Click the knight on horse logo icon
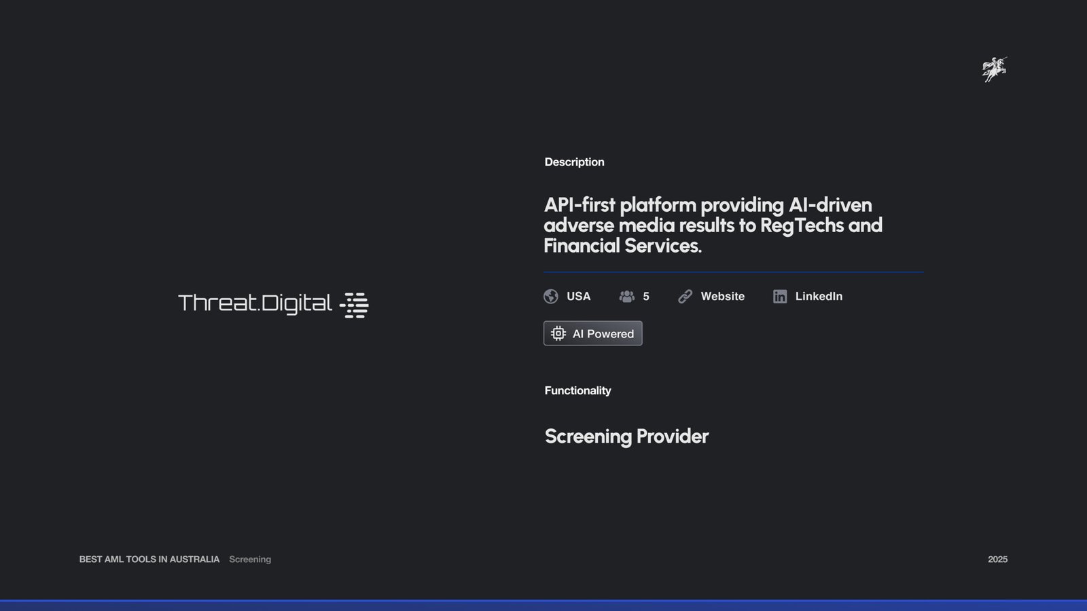Screen dimensions: 1087x611 coord(995,69)
